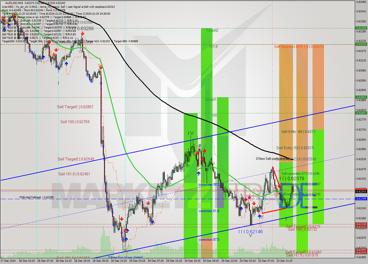This screenshot has height=264, width=368.
Task: Click the 0.63000 price axis label
Action: (x=361, y=80)
